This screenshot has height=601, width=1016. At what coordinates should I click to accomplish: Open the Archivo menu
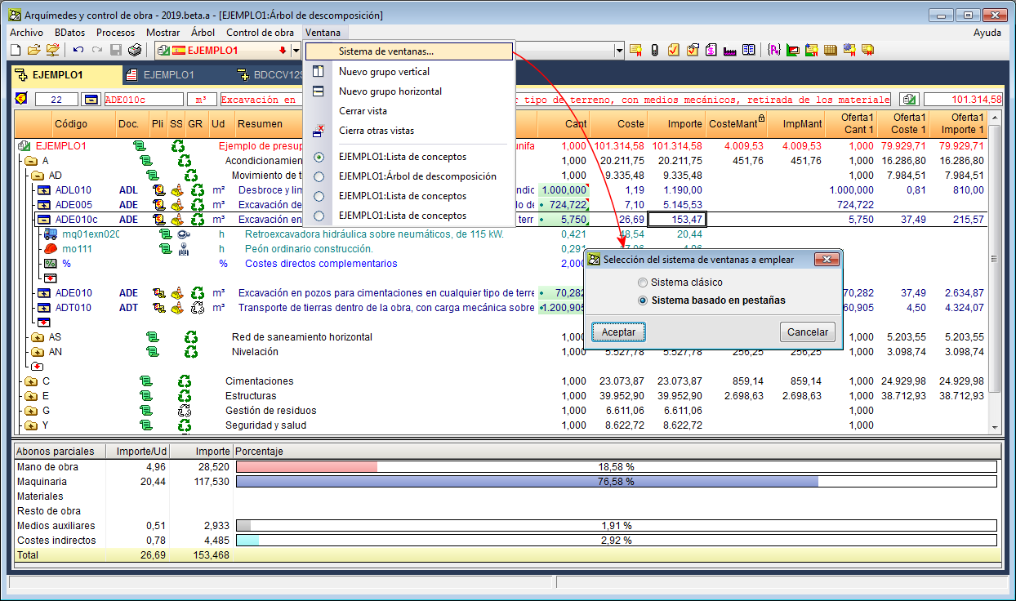26,33
